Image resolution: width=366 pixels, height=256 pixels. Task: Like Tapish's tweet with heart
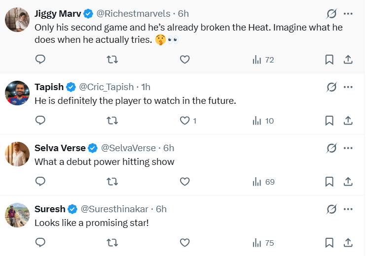(184, 121)
